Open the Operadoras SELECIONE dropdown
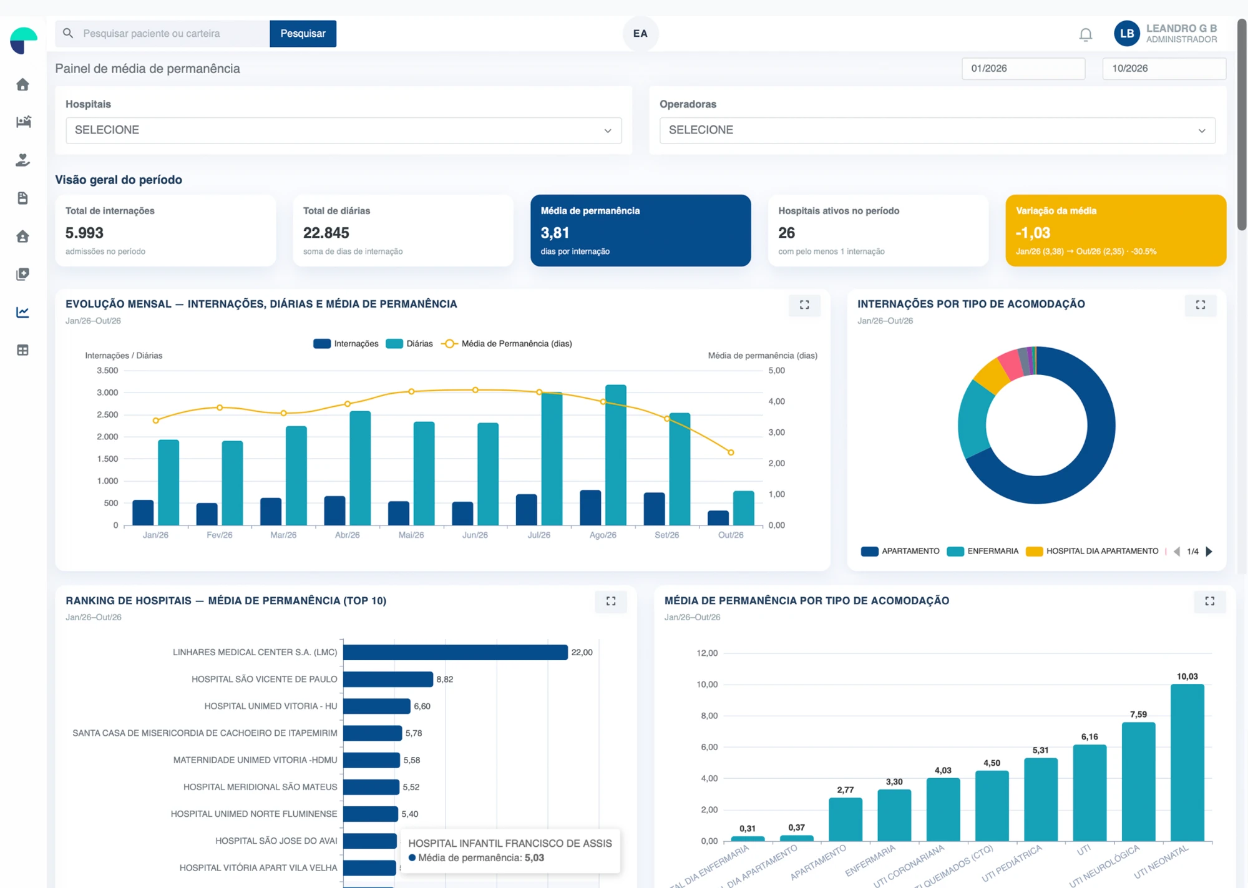This screenshot has height=888, width=1248. (x=937, y=130)
